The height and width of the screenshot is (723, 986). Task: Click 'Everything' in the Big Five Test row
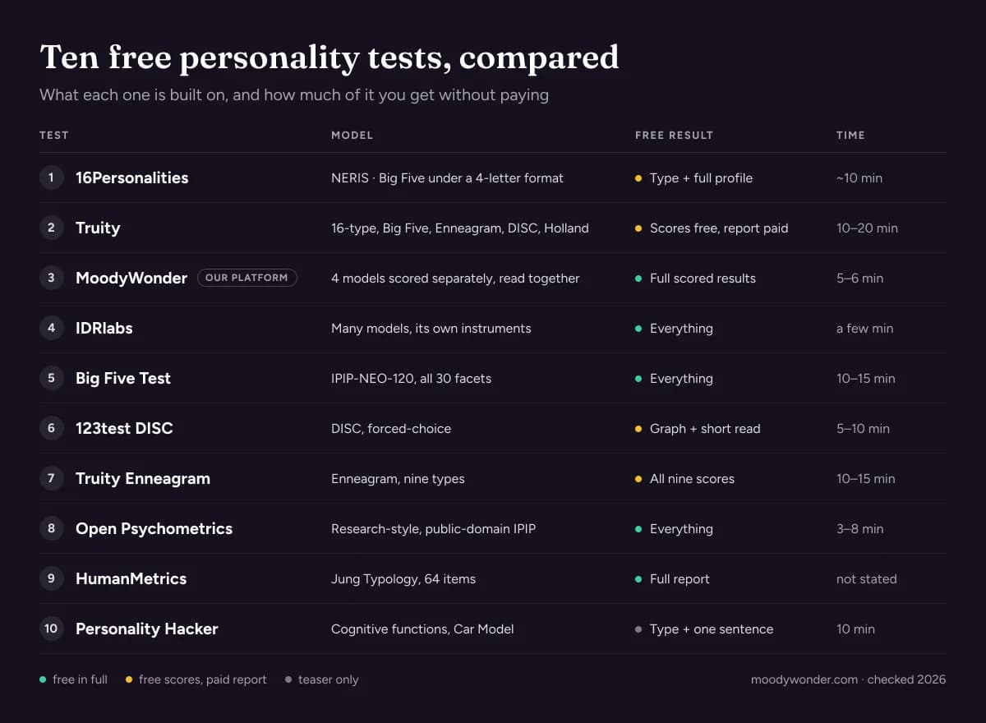681,378
